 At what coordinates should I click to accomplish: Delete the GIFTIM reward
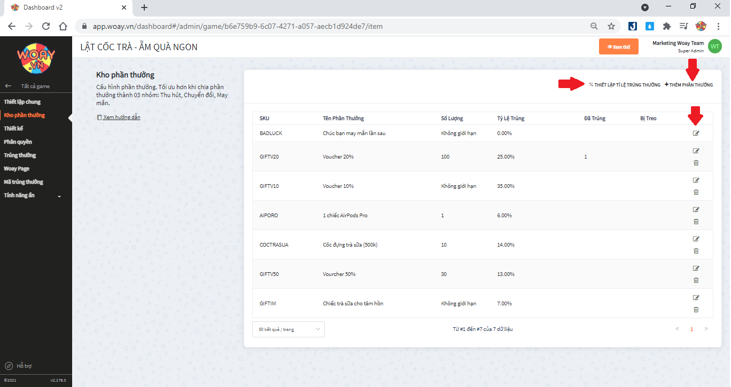click(x=696, y=310)
